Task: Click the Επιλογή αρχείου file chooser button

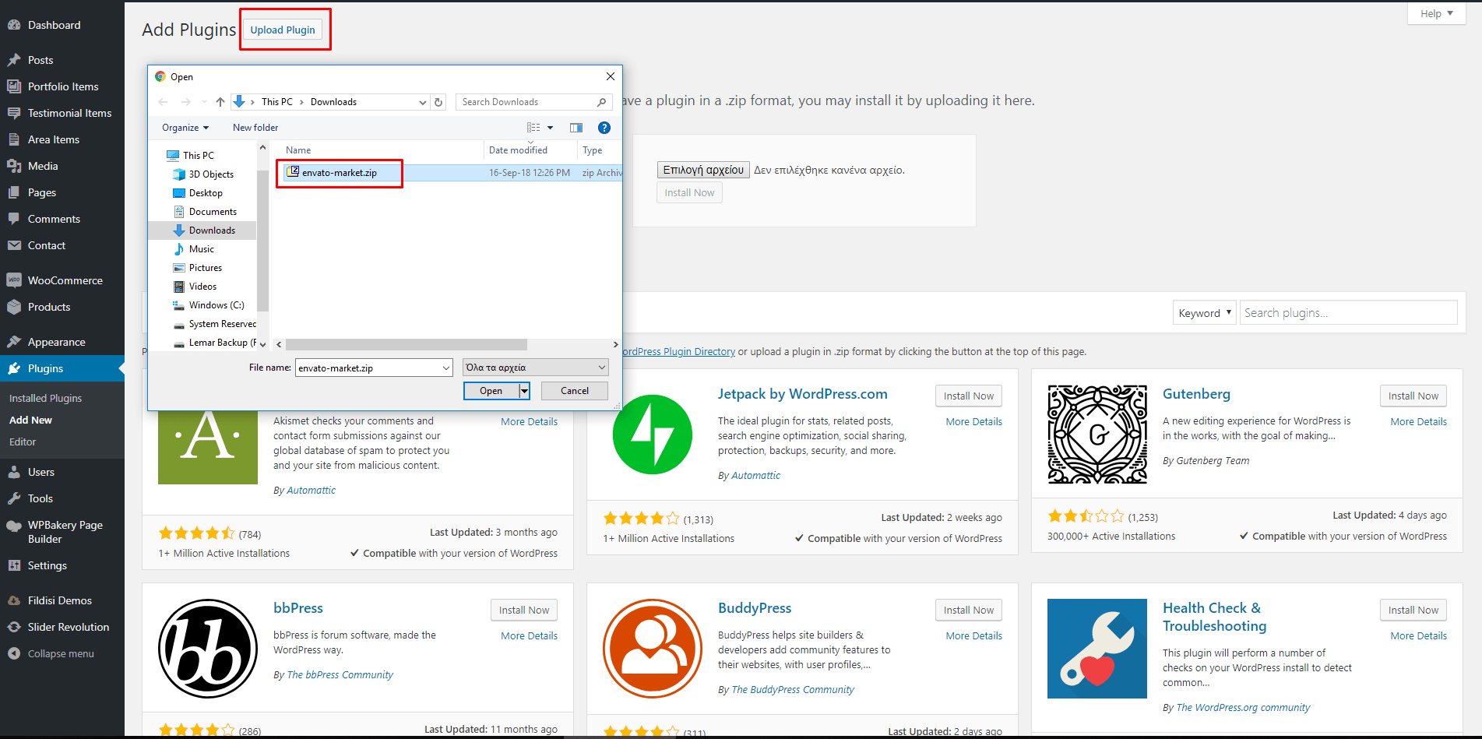Action: pyautogui.click(x=703, y=170)
